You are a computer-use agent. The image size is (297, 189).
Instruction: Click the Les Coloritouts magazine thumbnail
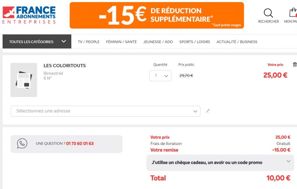pos(24,80)
